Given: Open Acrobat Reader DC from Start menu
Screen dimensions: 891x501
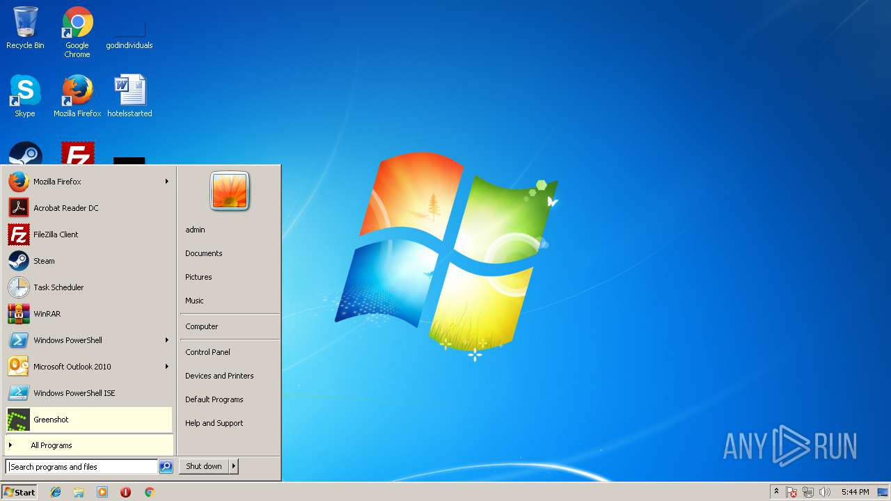Looking at the screenshot, I should point(89,208).
